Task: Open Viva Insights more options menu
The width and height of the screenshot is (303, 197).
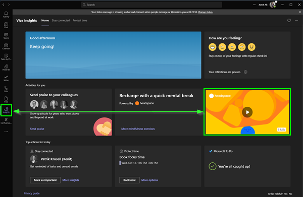Action: [x=296, y=20]
